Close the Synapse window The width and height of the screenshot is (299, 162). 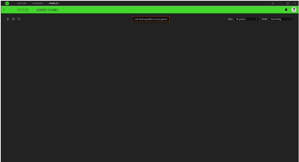[295, 3]
